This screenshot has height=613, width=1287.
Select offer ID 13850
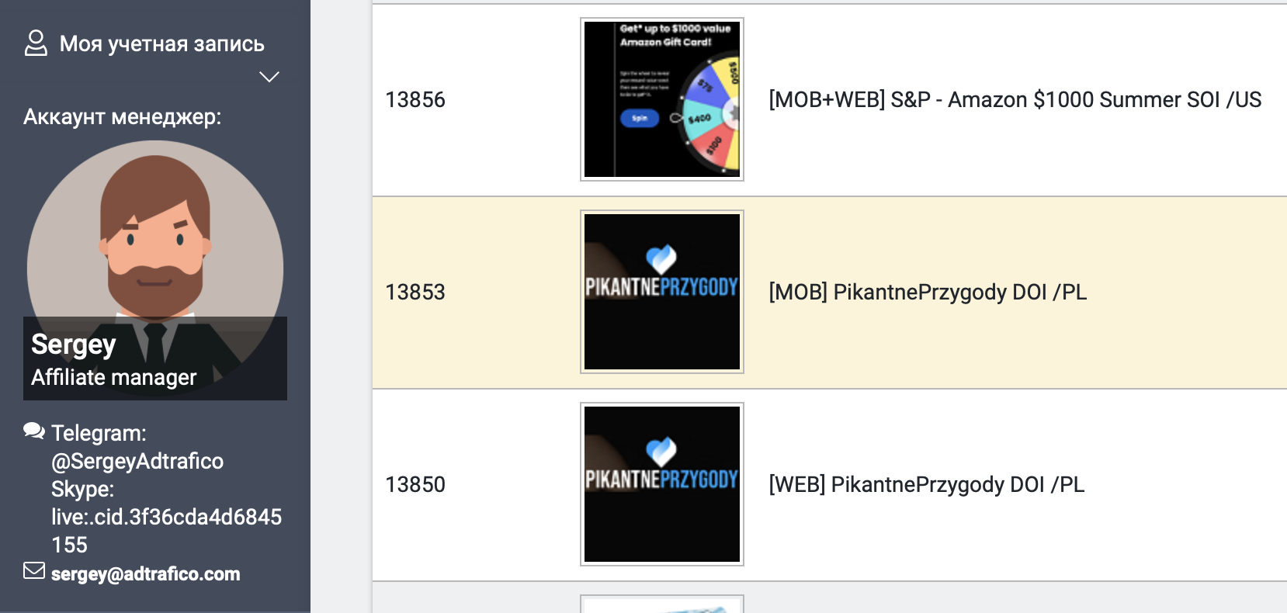[x=415, y=484]
